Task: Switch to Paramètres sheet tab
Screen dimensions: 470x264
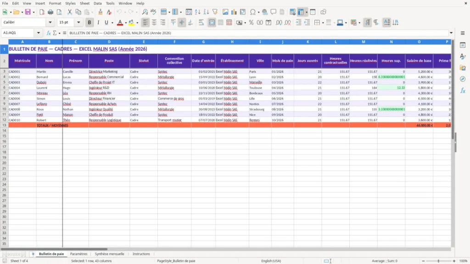Action: tap(78, 254)
